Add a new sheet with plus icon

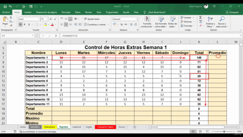[134, 127]
